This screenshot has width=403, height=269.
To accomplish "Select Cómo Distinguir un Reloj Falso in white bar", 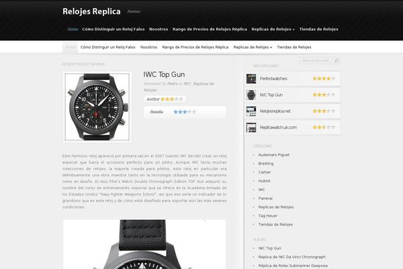I will point(107,47).
